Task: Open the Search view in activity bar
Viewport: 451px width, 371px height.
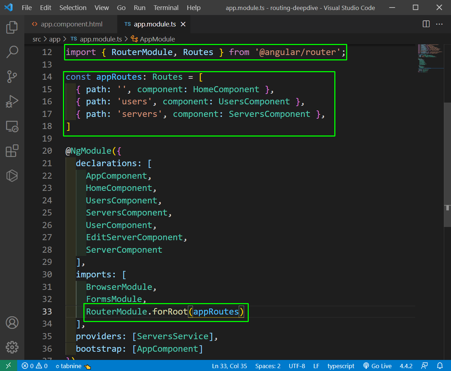Action: coord(12,52)
